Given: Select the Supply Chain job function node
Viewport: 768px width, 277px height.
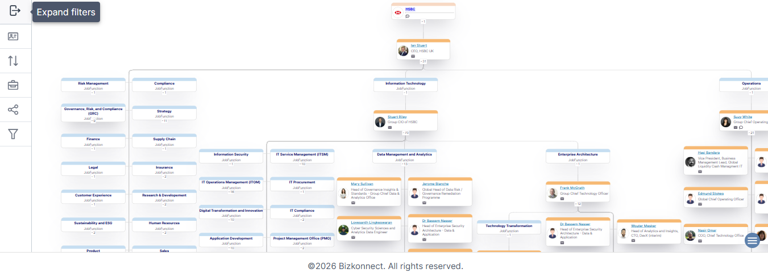Looking at the screenshot, I should (164, 141).
